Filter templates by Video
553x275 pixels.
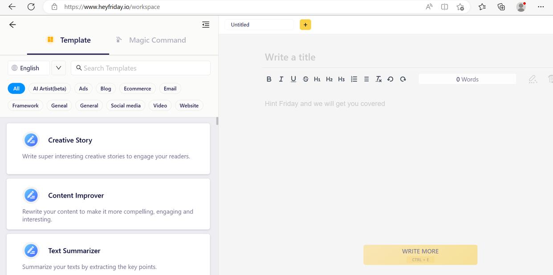[160, 105]
